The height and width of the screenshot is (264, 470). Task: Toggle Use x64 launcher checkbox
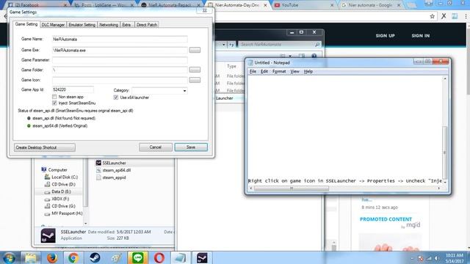[x=116, y=98]
